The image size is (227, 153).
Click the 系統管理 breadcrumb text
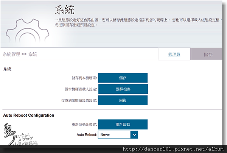tap(11, 54)
